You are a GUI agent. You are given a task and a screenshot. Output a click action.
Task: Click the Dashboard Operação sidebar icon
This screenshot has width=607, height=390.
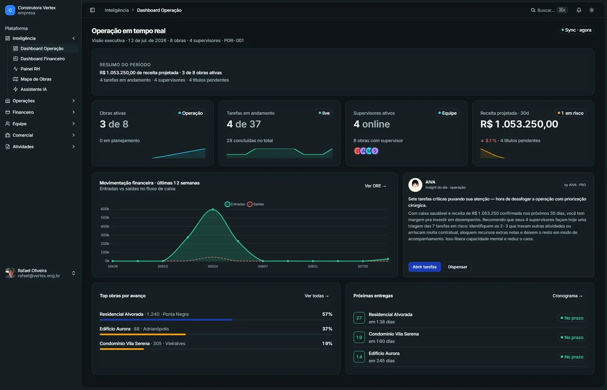coord(16,48)
